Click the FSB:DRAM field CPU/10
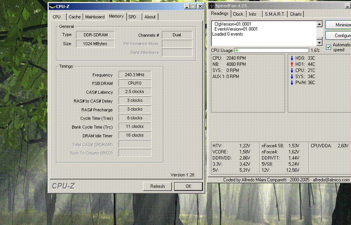The height and width of the screenshot is (225, 351). point(135,83)
